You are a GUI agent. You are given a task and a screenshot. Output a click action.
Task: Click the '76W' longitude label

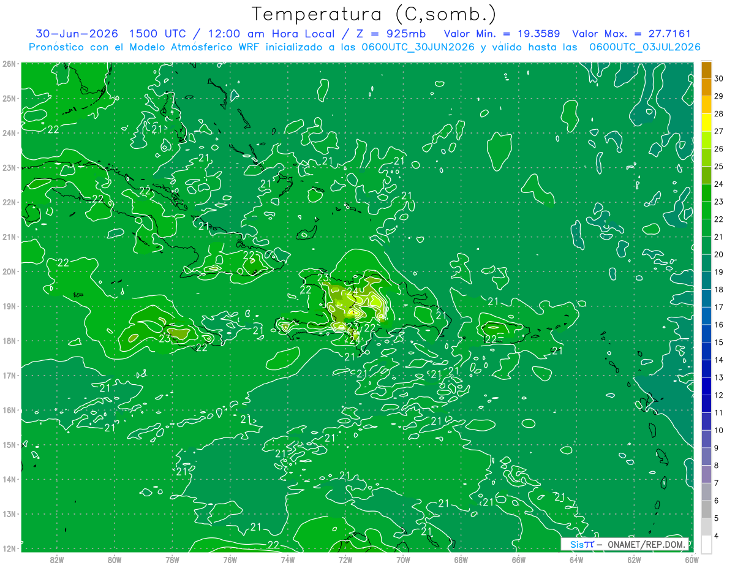coord(230,559)
